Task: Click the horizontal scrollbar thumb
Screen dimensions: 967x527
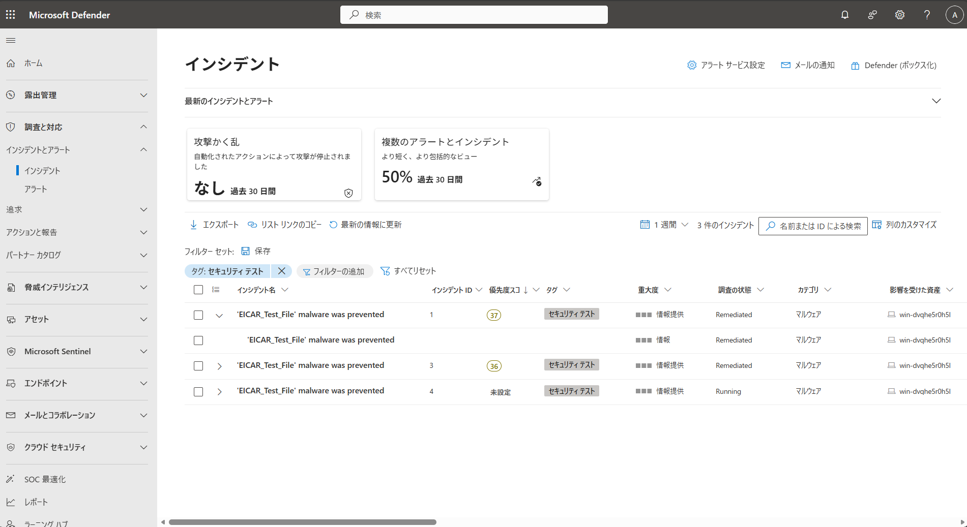Action: coord(302,522)
